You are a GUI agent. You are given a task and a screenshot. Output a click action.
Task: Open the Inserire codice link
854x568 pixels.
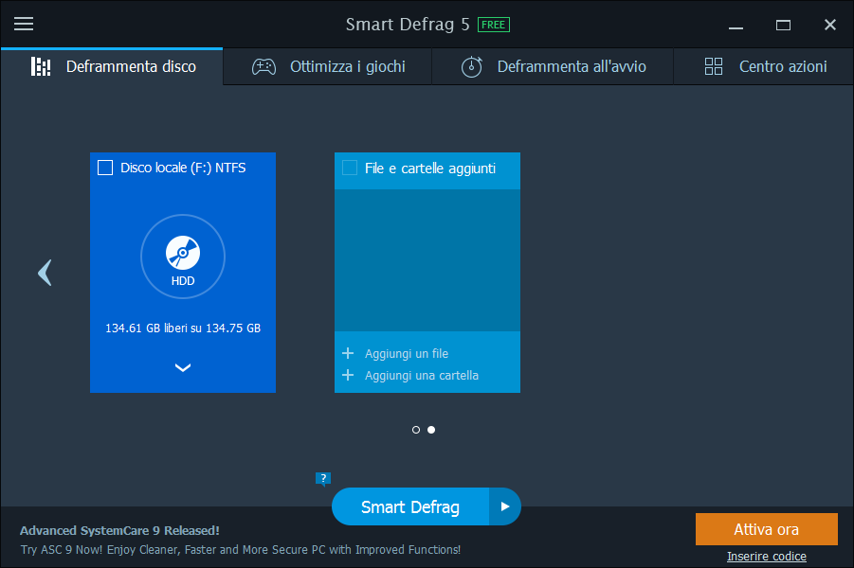point(766,557)
